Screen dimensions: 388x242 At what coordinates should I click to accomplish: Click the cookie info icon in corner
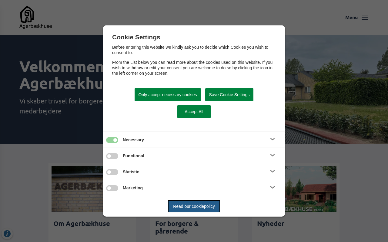[7, 234]
